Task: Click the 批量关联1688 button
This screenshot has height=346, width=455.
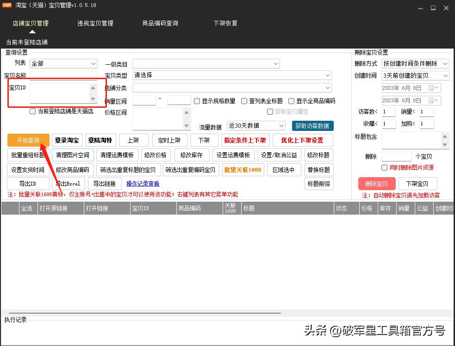Action: click(x=243, y=170)
